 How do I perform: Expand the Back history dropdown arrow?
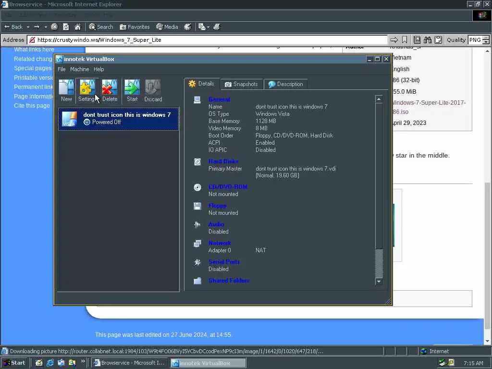28,27
